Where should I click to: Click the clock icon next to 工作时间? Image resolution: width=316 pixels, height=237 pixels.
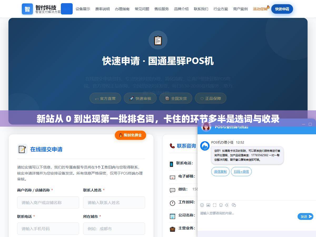tap(172, 203)
